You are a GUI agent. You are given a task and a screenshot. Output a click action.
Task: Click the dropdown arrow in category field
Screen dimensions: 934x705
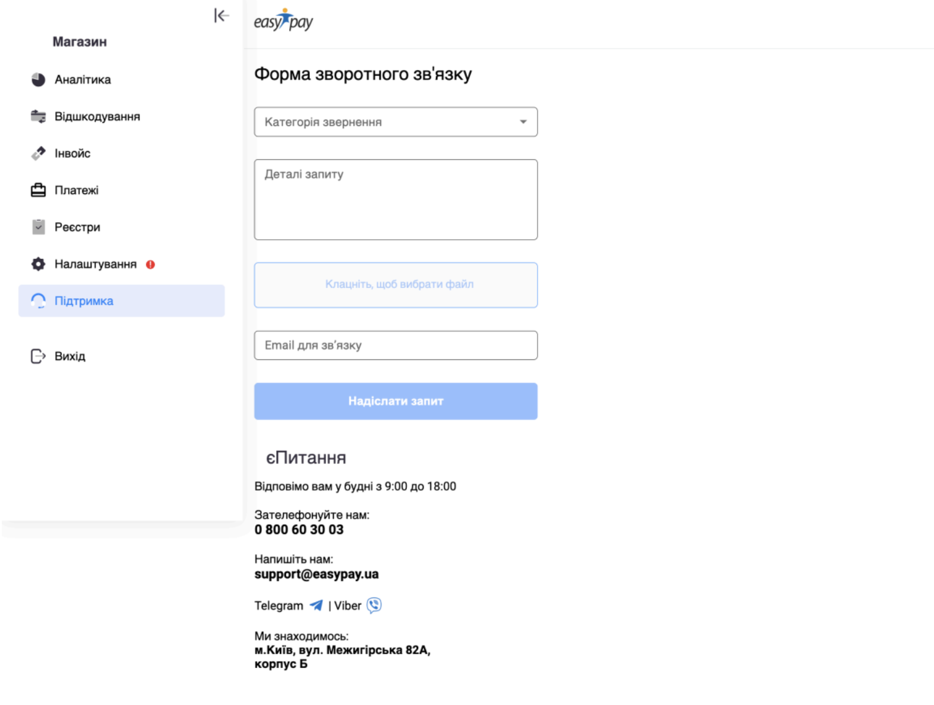click(x=523, y=122)
